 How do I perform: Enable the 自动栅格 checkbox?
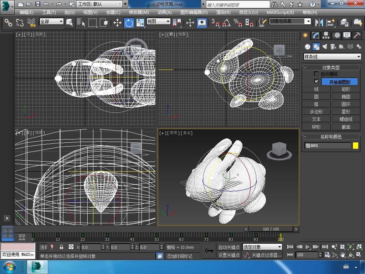(x=316, y=74)
